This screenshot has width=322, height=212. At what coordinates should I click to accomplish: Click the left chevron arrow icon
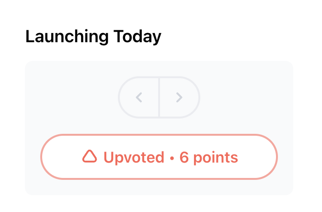tap(139, 97)
